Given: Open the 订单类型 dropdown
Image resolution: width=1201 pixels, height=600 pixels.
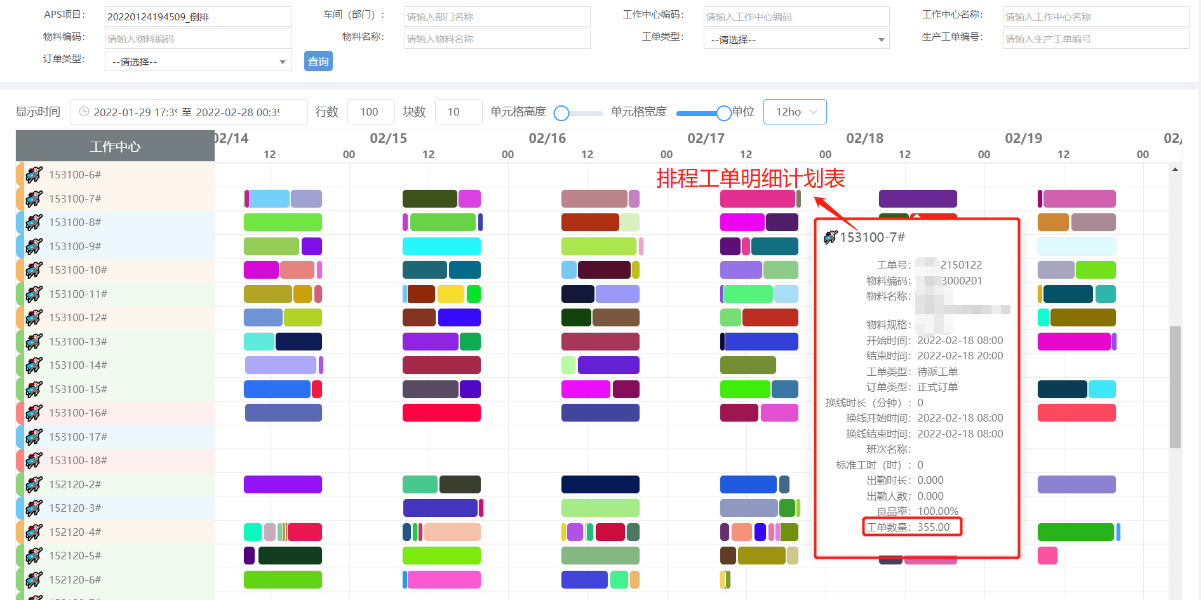Looking at the screenshot, I should (x=197, y=61).
